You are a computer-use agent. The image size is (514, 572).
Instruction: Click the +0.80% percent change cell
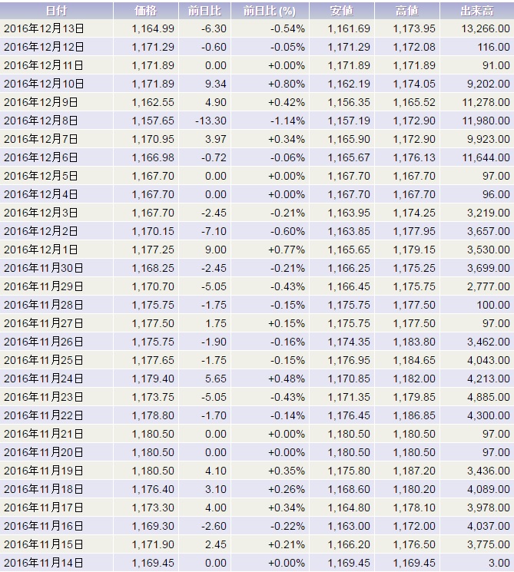(x=286, y=84)
